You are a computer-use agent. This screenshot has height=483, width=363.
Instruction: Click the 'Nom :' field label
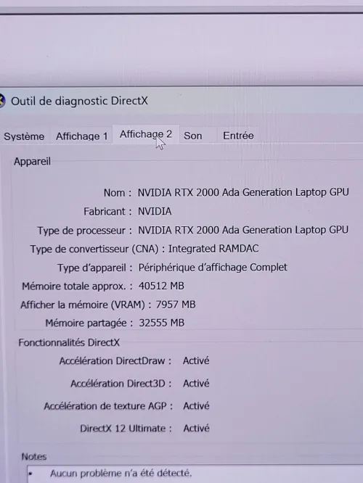118,193
